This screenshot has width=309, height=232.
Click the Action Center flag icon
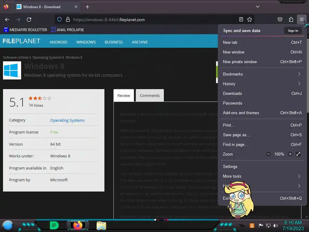click(261, 225)
